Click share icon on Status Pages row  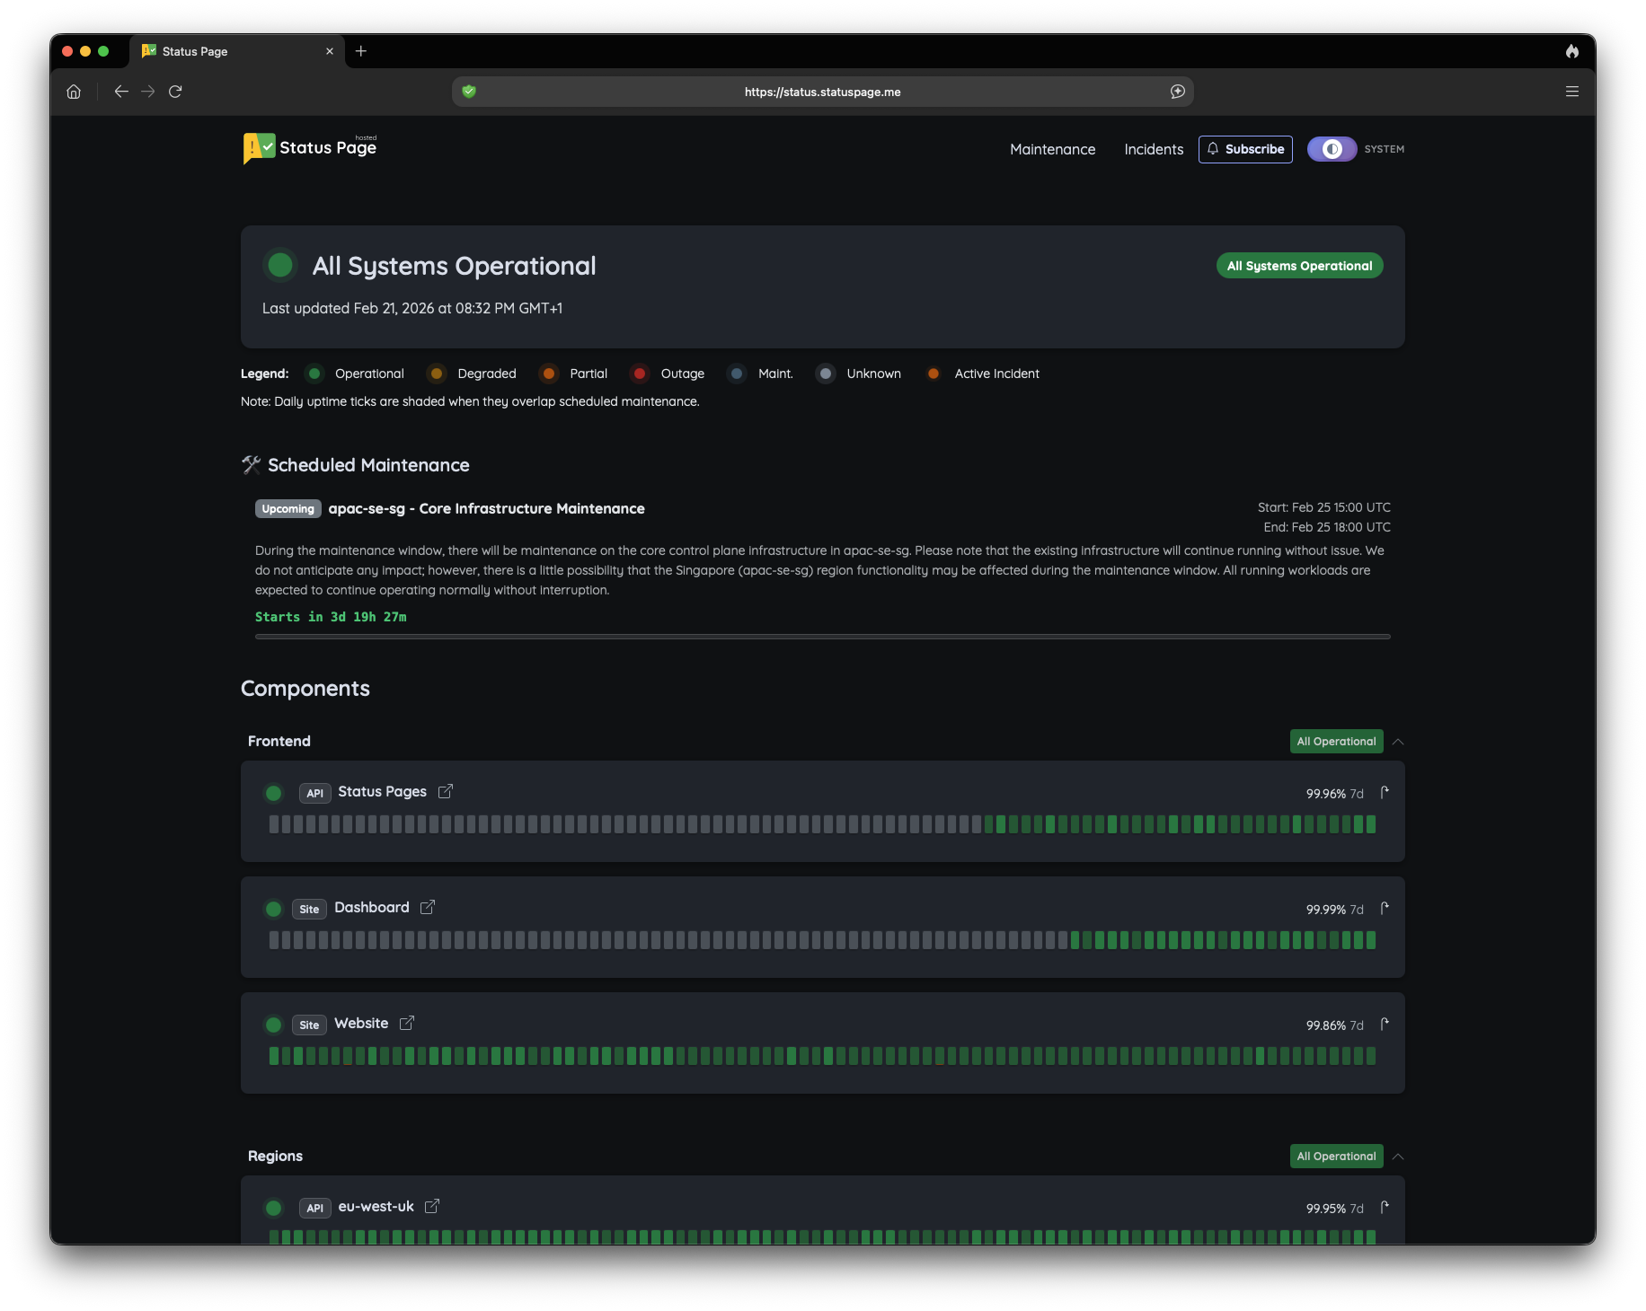(x=1385, y=792)
